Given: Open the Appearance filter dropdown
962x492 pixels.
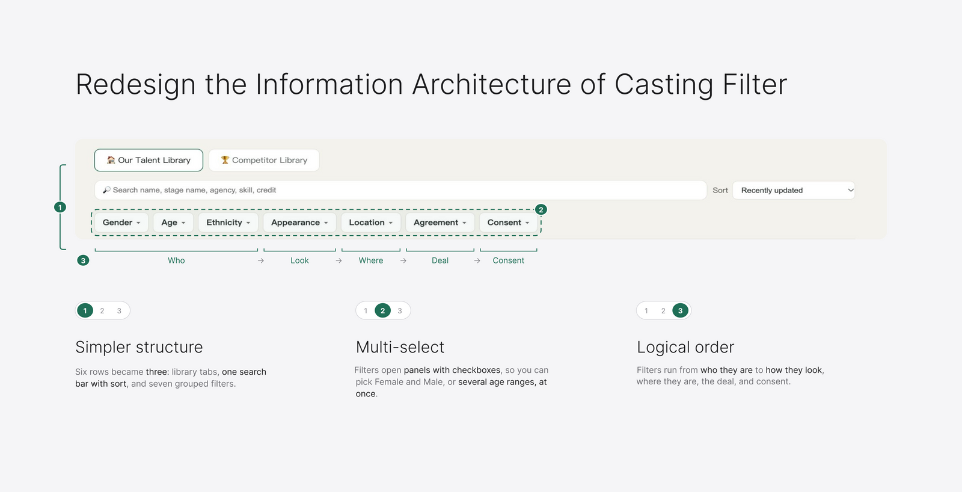Looking at the screenshot, I should (299, 223).
